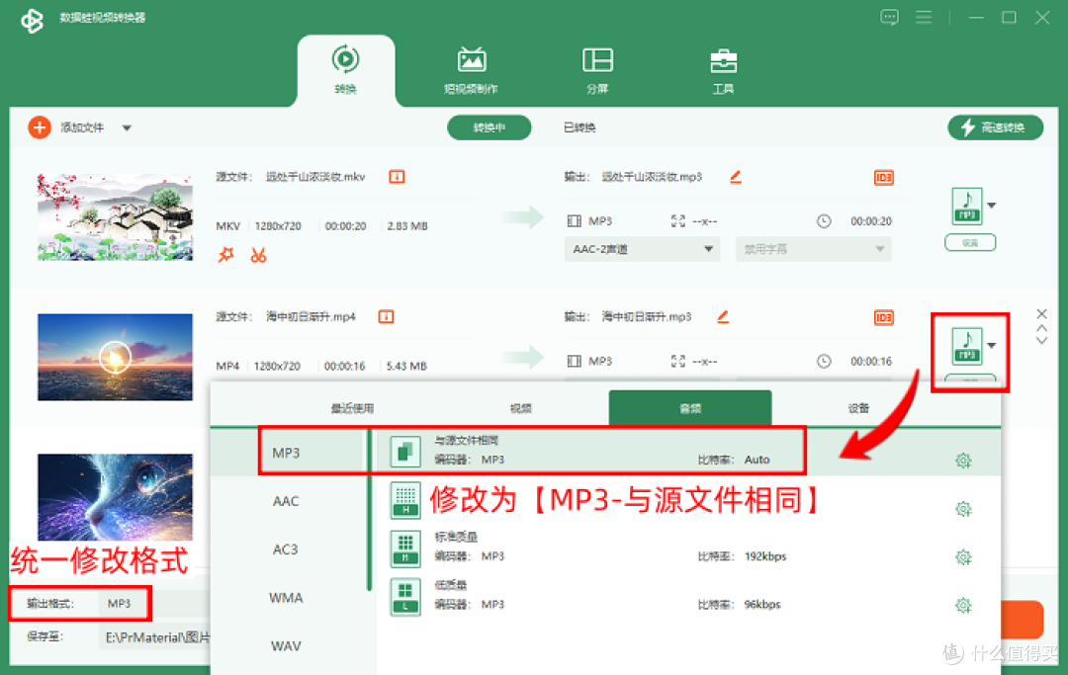Choose the 标准质量 192kbps preset
Screen dimensions: 1068x675
(x=688, y=548)
